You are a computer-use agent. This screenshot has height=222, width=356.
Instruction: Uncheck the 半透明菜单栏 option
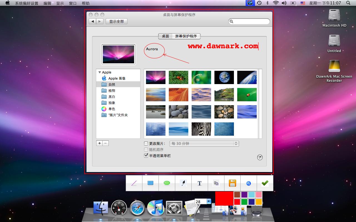(146, 155)
